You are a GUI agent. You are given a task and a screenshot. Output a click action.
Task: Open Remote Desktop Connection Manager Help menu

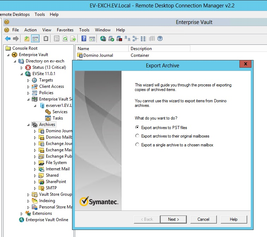click(54, 14)
